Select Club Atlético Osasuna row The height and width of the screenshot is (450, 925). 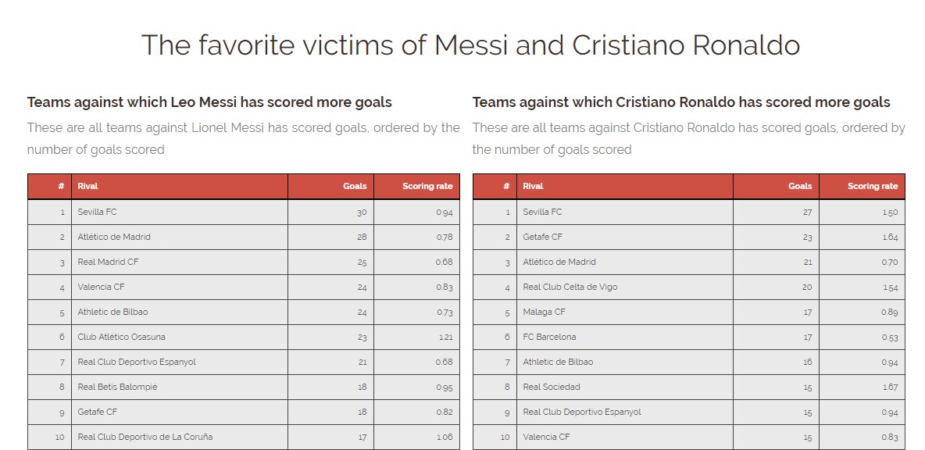[243, 337]
